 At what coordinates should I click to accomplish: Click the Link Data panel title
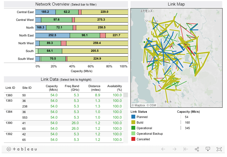66,79
